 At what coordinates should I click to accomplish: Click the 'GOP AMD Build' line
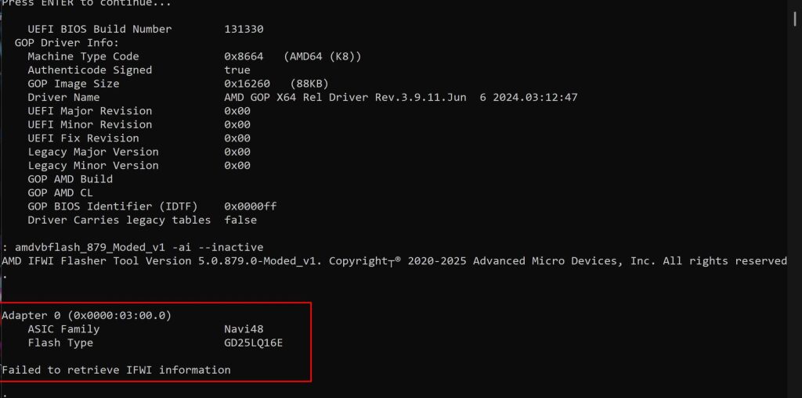point(70,179)
